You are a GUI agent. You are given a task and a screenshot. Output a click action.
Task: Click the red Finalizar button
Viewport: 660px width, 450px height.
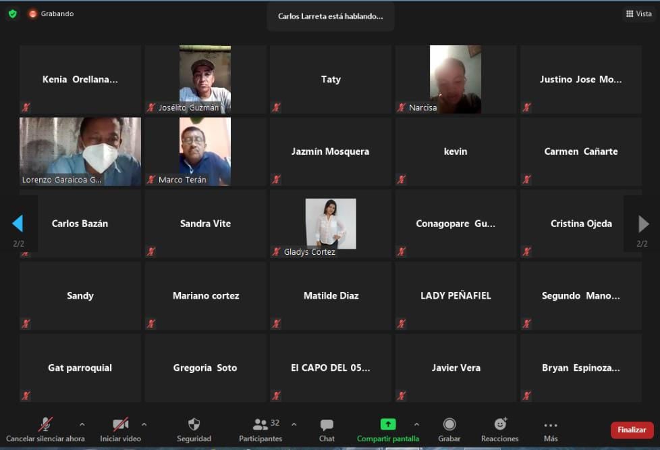tap(632, 430)
